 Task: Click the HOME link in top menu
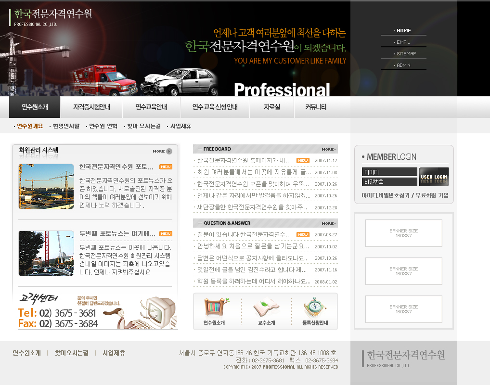tap(404, 31)
